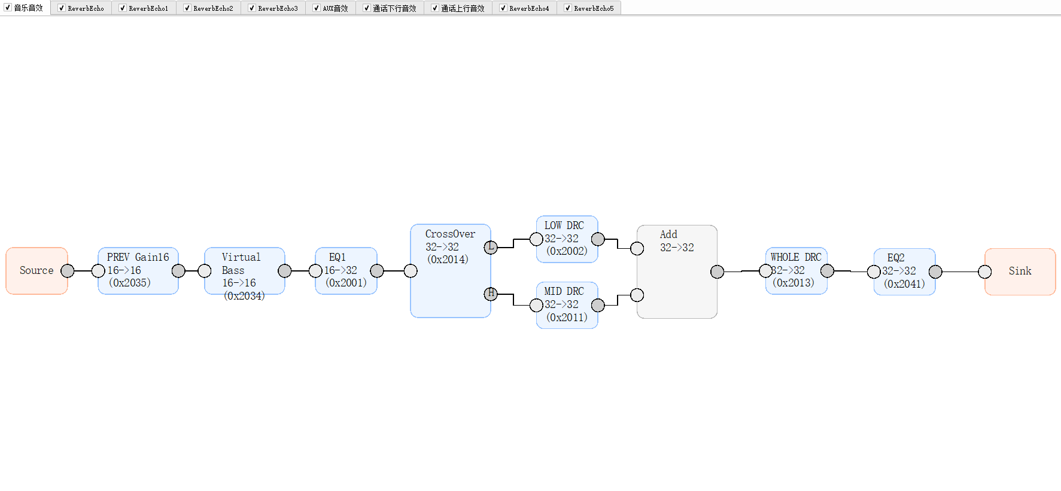Viewport: 1061px width, 491px height.
Task: Click the MID DRC input port
Action: 537,305
